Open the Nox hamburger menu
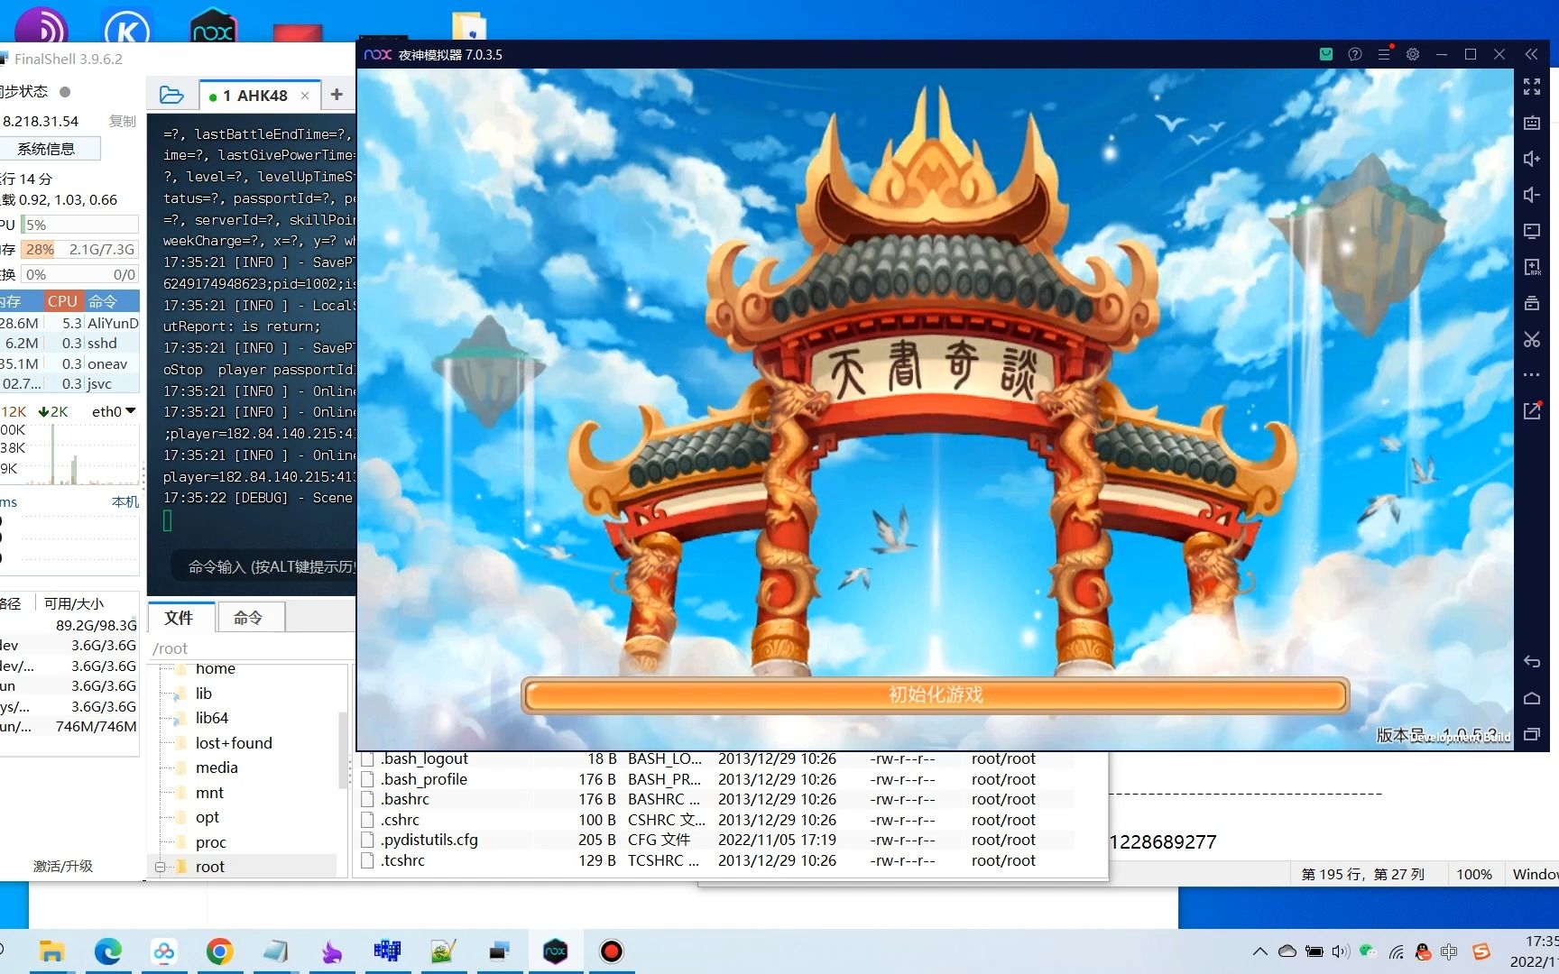The image size is (1559, 974). pos(1384,54)
